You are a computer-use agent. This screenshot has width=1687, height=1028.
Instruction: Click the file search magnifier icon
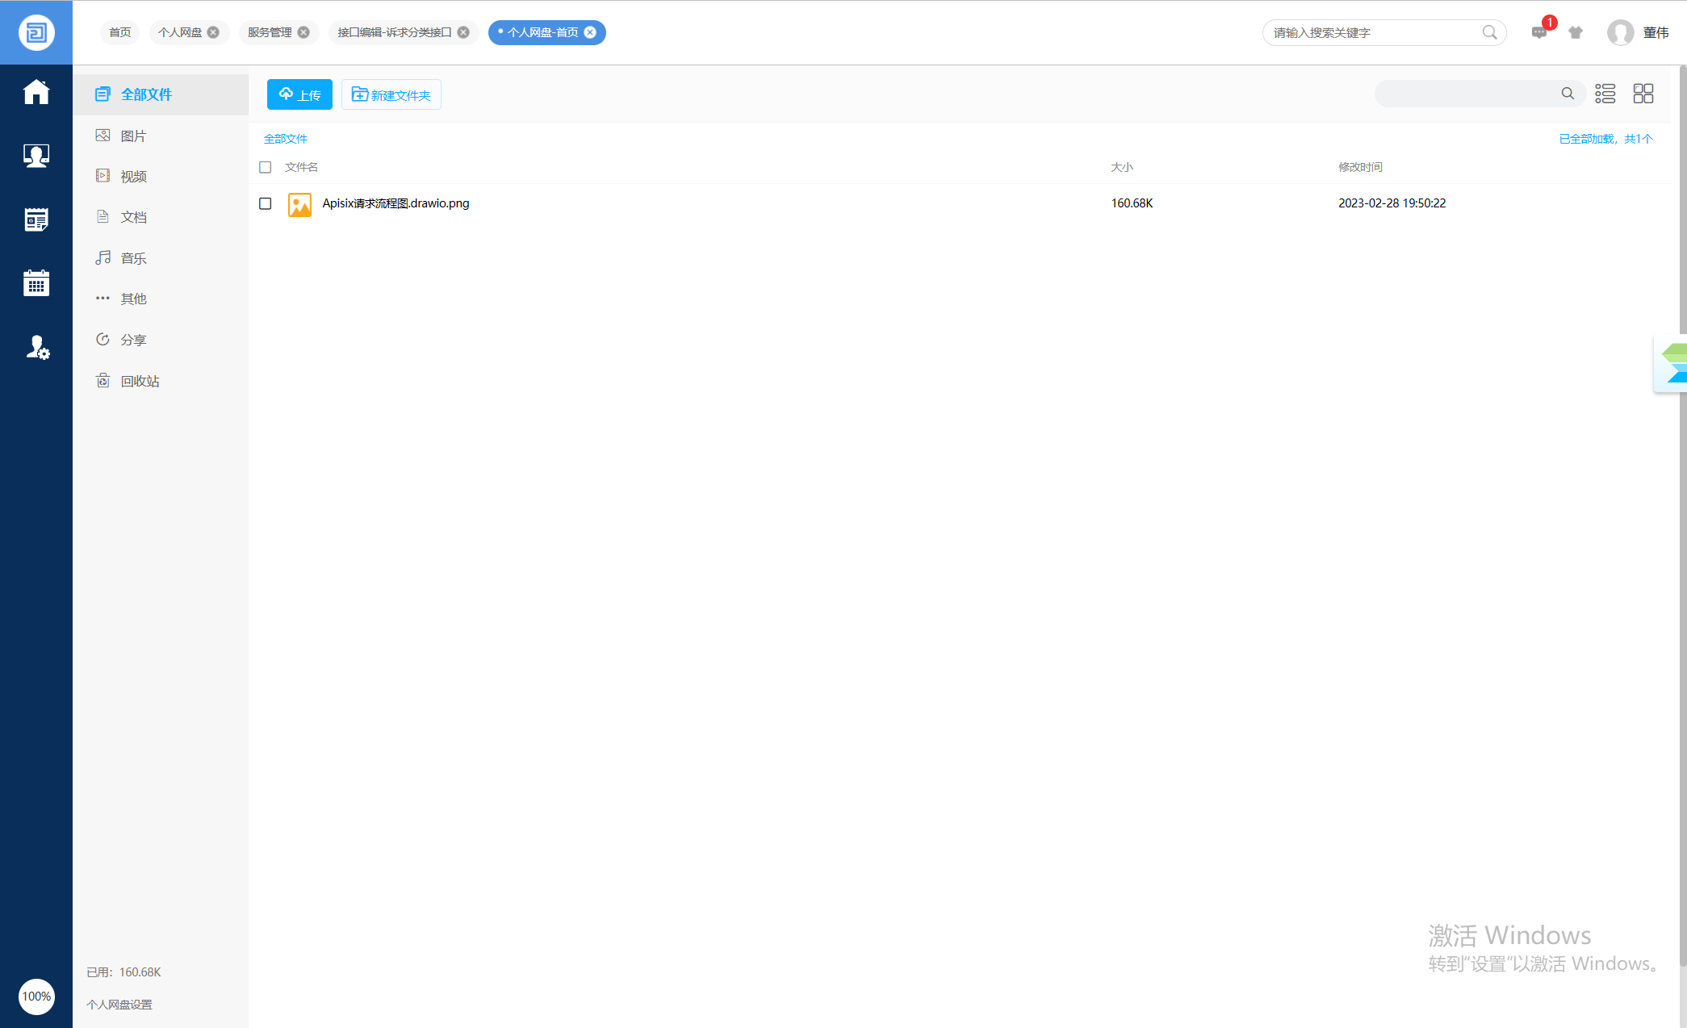[x=1567, y=94]
